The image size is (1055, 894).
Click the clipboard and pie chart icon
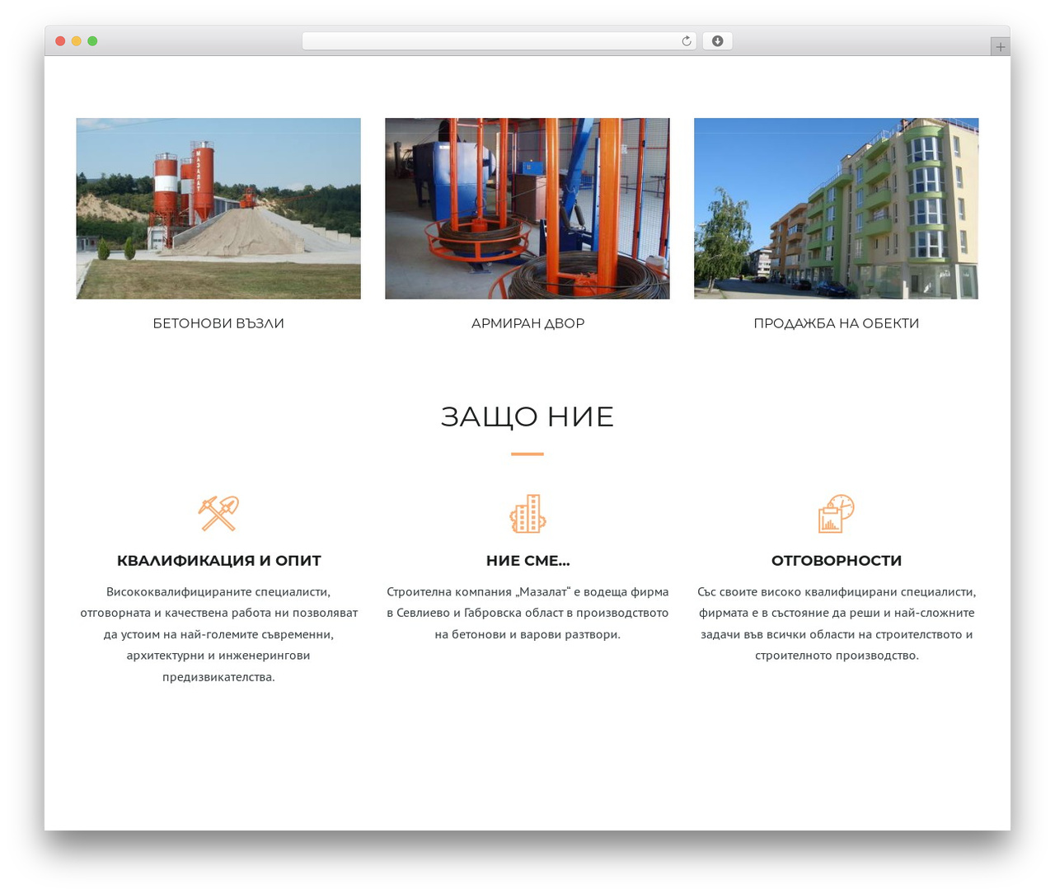[836, 513]
